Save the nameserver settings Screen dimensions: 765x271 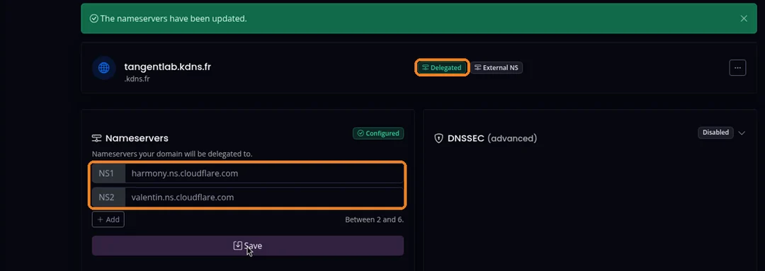coord(248,246)
